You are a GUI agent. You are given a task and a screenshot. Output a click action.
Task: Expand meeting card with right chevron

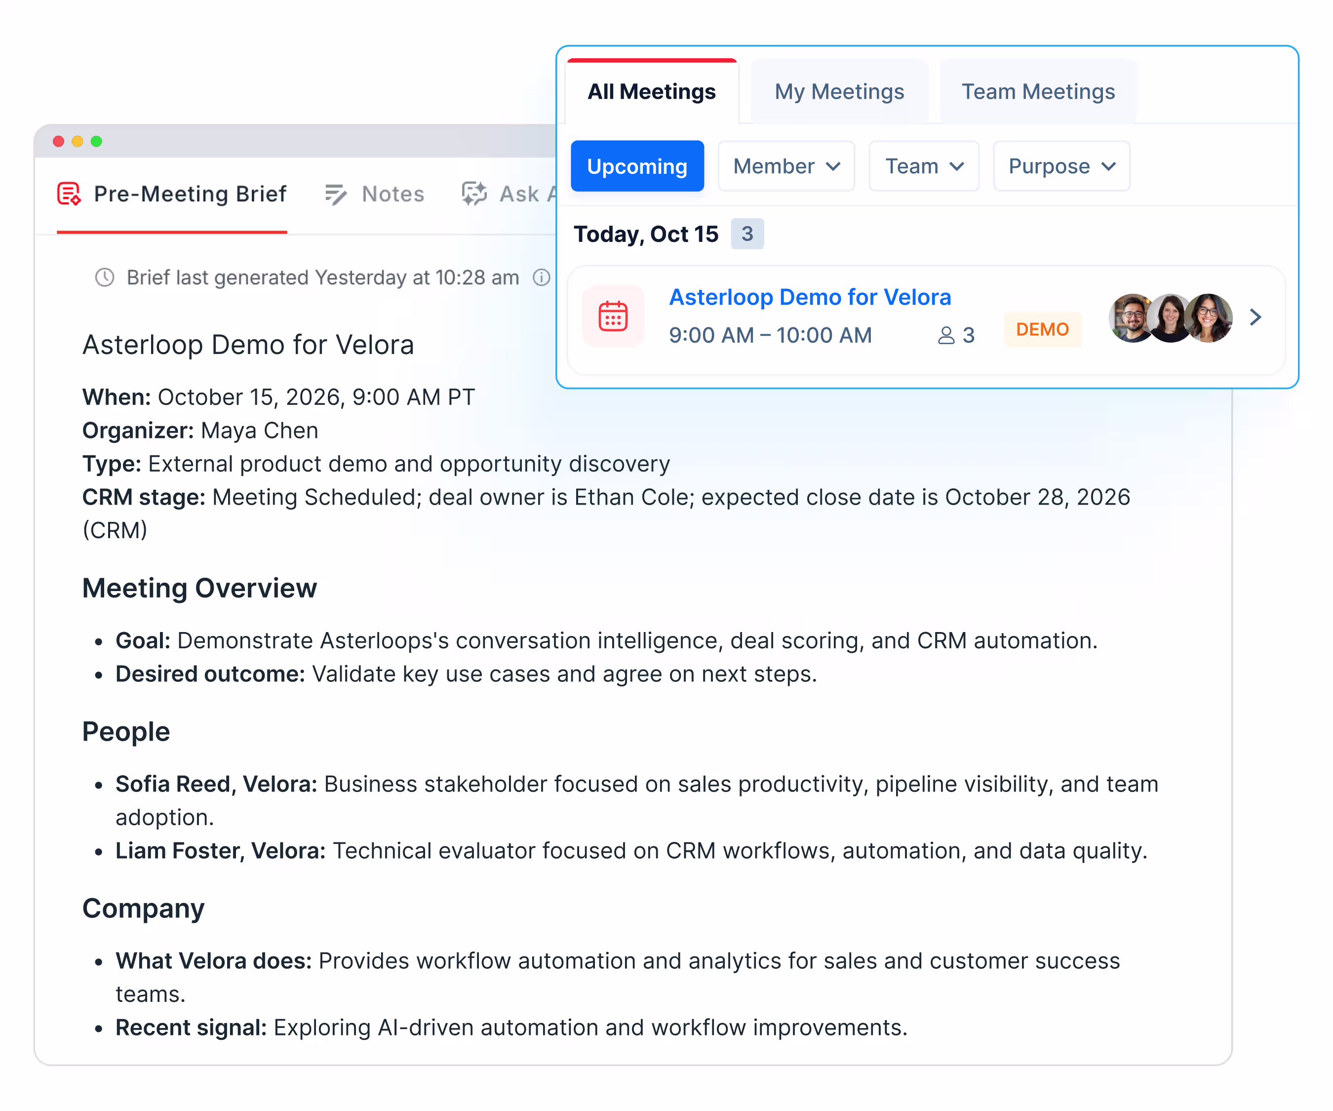1255,317
